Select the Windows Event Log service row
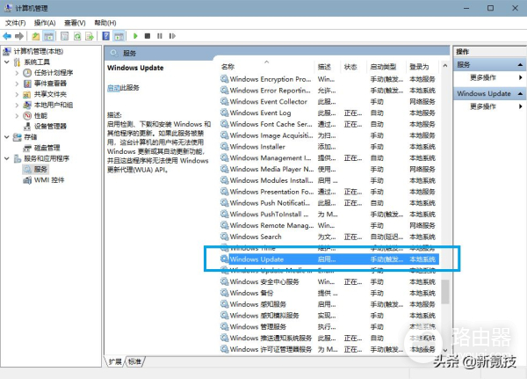 coord(329,113)
